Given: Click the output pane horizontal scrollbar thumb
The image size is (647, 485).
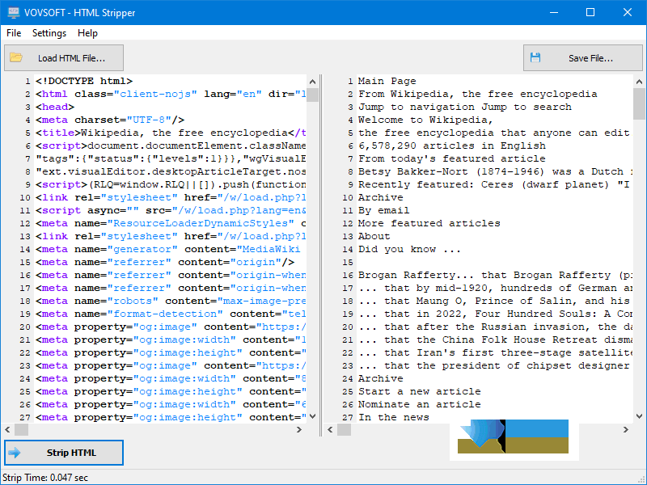Looking at the screenshot, I should pyautogui.click(x=345, y=430).
